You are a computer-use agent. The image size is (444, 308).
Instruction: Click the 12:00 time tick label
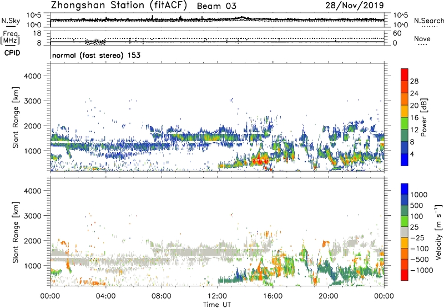coord(217,296)
